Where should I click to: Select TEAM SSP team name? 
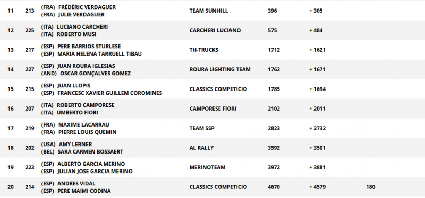(x=202, y=128)
